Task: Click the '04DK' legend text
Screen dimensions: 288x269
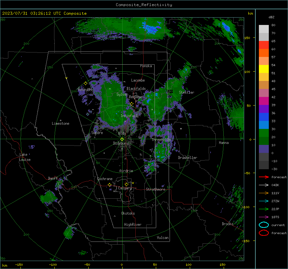Action: click(275, 185)
